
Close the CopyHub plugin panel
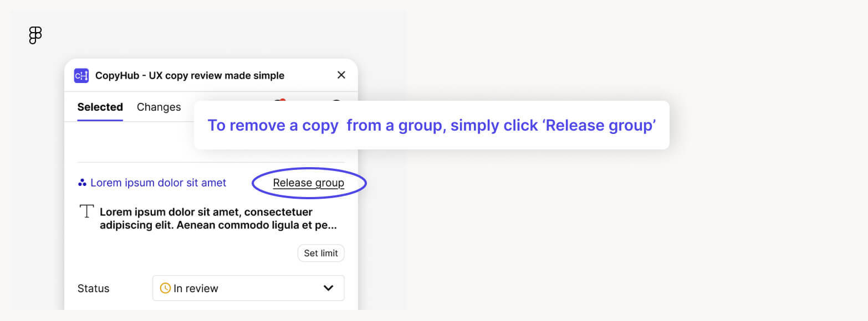click(x=341, y=75)
